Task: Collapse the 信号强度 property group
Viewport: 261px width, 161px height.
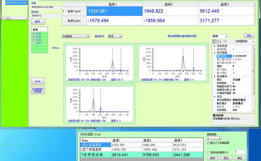Action: click(x=214, y=52)
